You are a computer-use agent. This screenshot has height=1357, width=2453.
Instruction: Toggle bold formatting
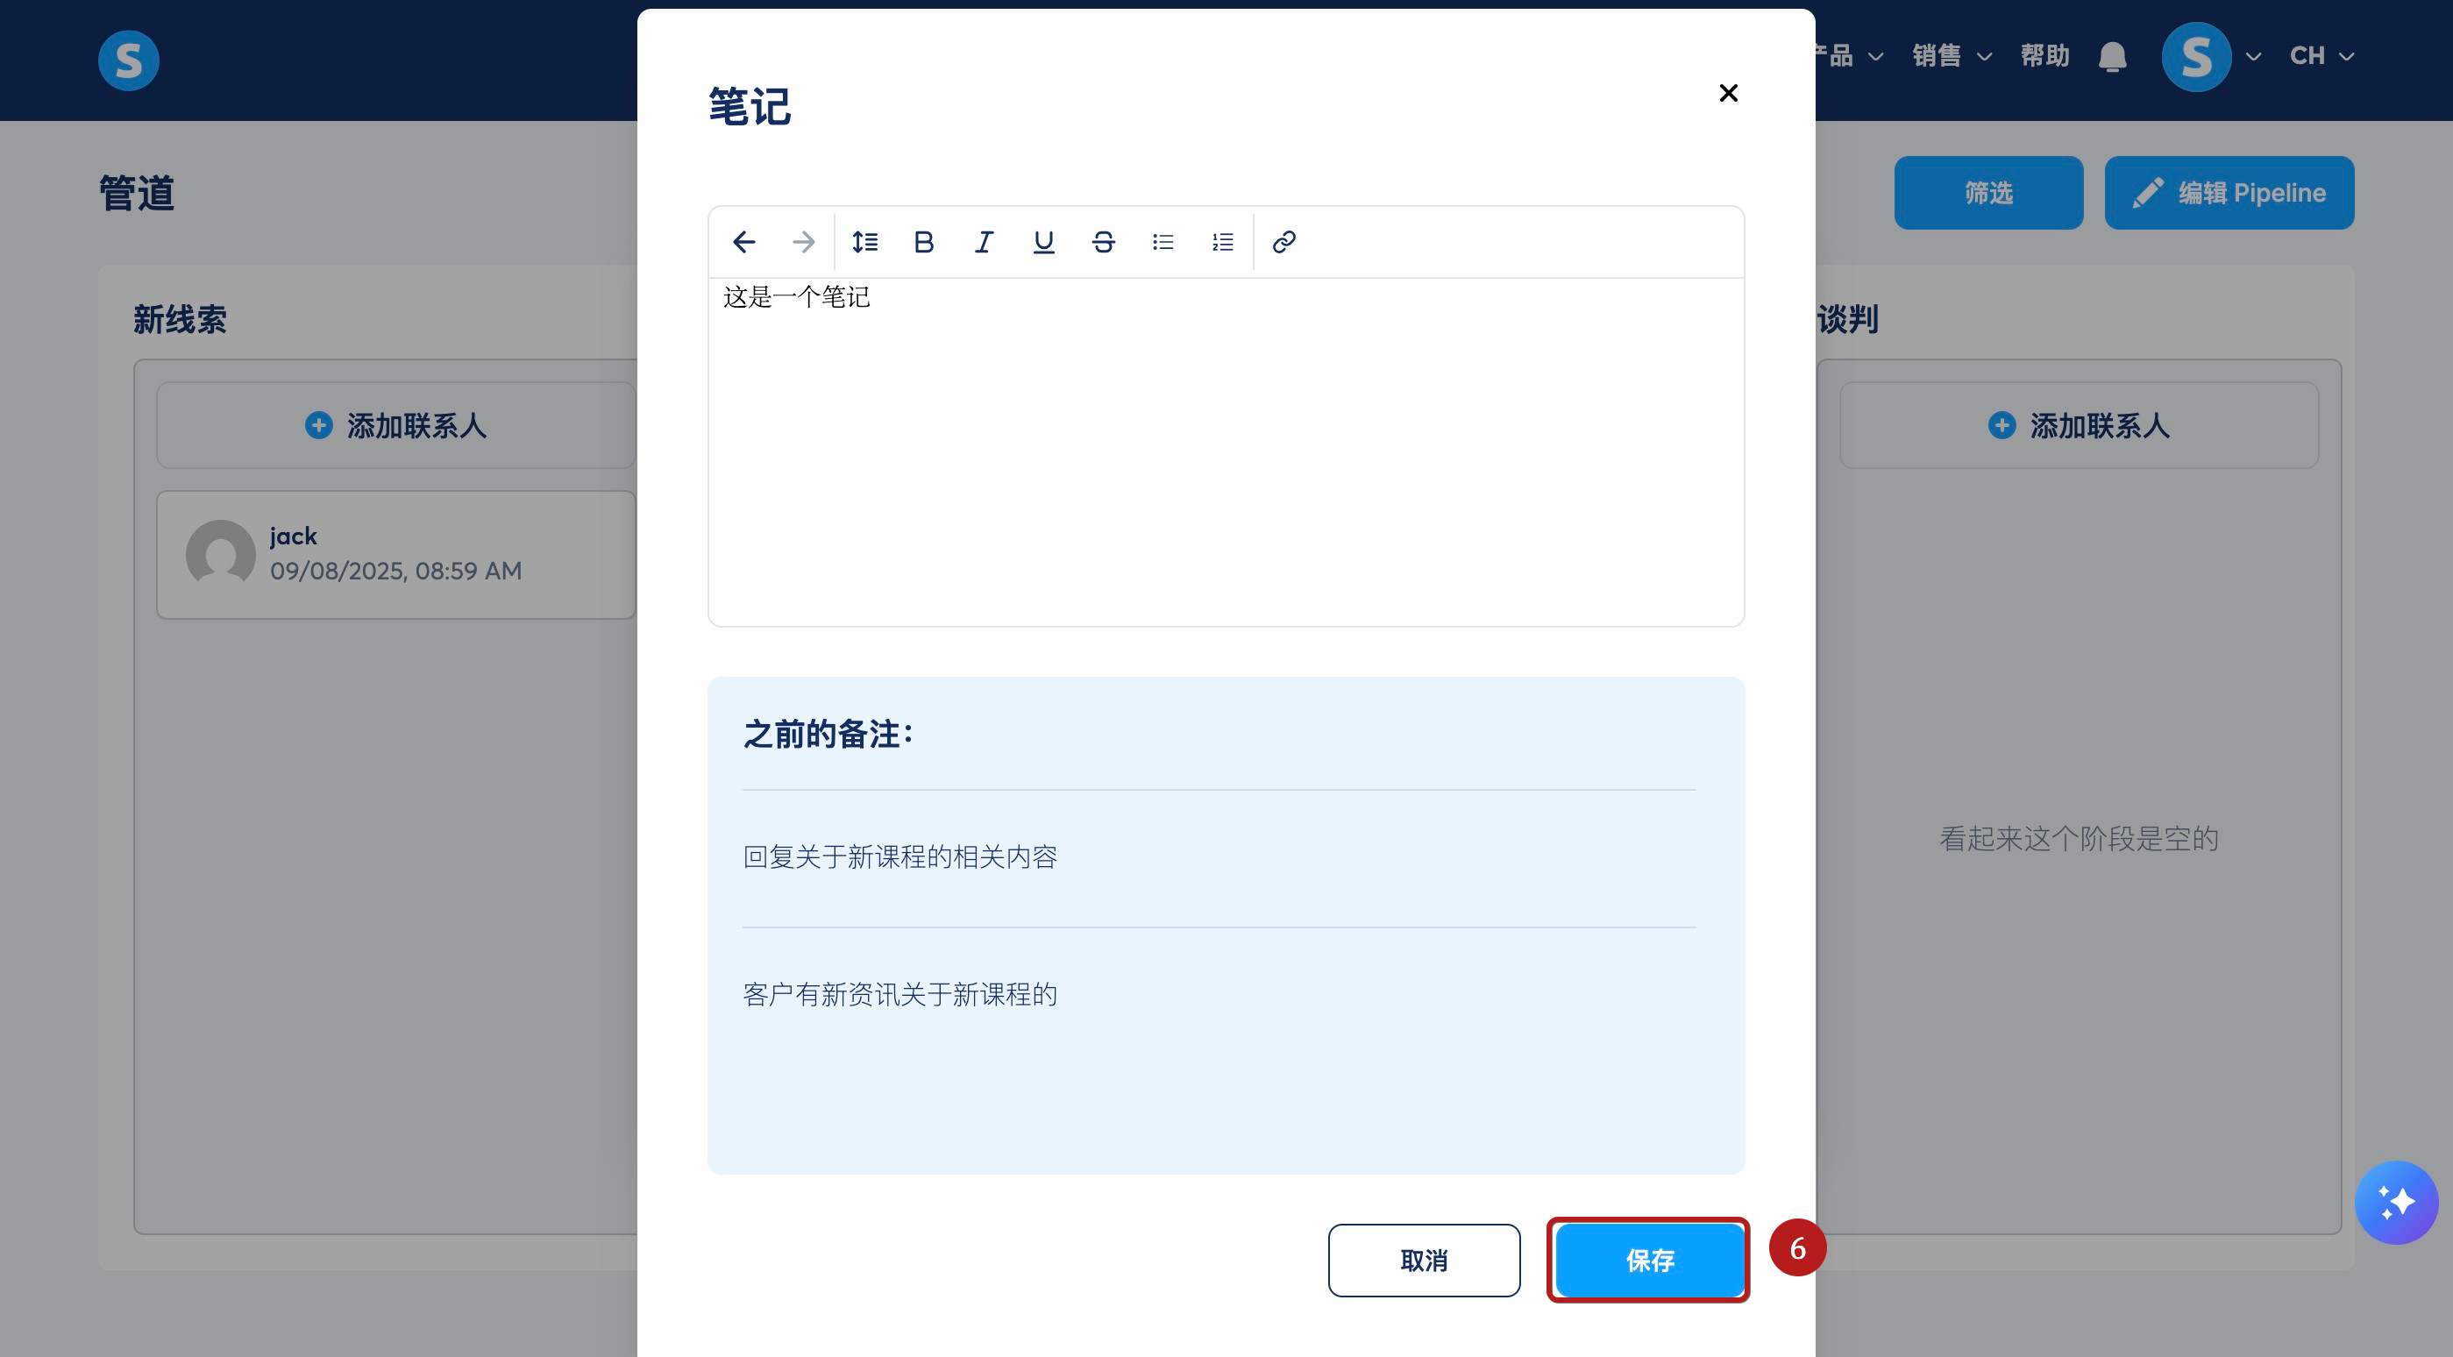click(x=924, y=242)
